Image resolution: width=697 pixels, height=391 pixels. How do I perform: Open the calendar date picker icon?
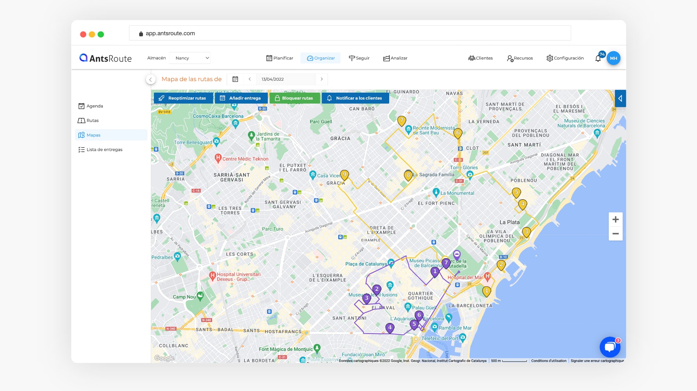pyautogui.click(x=235, y=79)
